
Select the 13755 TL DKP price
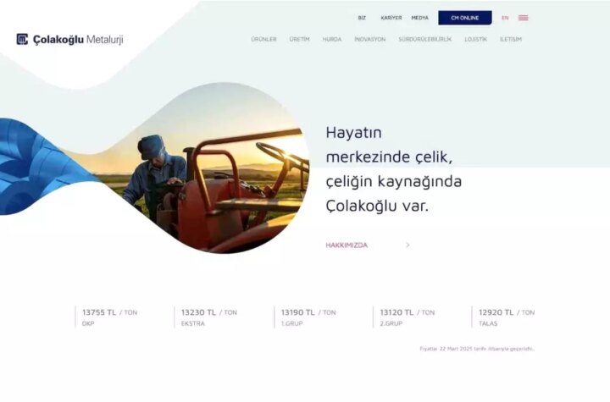[x=109, y=317]
